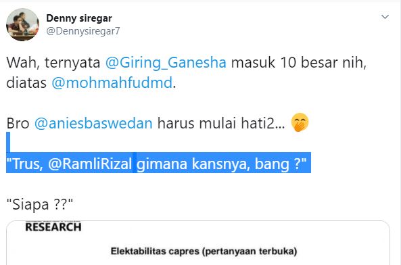Screen dimensions: 401x265
Task: Click the word 'diatas' in the tweet
Action: pyautogui.click(x=26, y=82)
